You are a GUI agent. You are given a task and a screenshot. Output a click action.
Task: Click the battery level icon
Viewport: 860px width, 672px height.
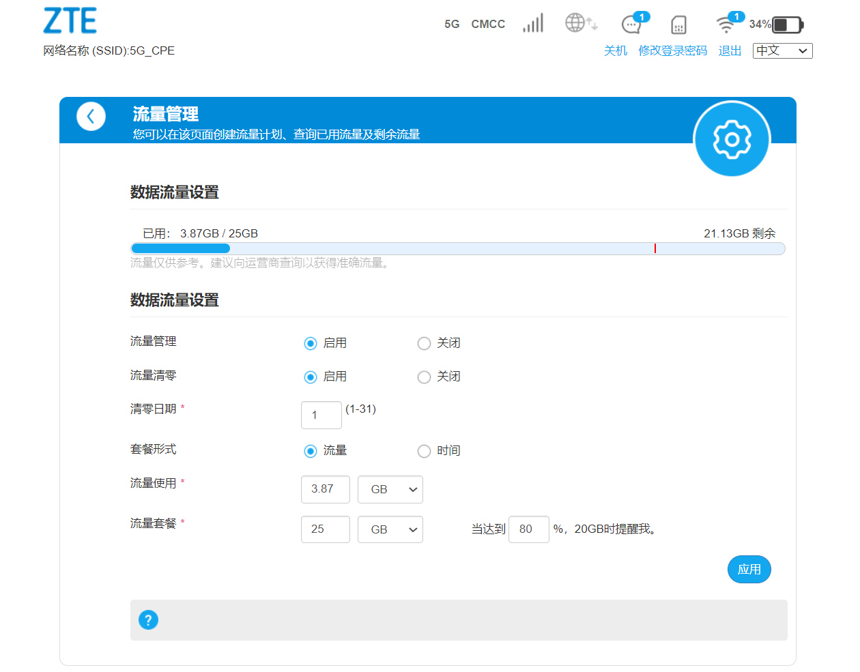[x=787, y=25]
